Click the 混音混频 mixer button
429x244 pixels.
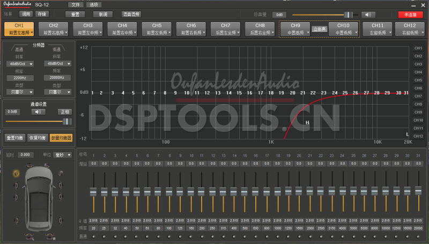click(x=131, y=14)
